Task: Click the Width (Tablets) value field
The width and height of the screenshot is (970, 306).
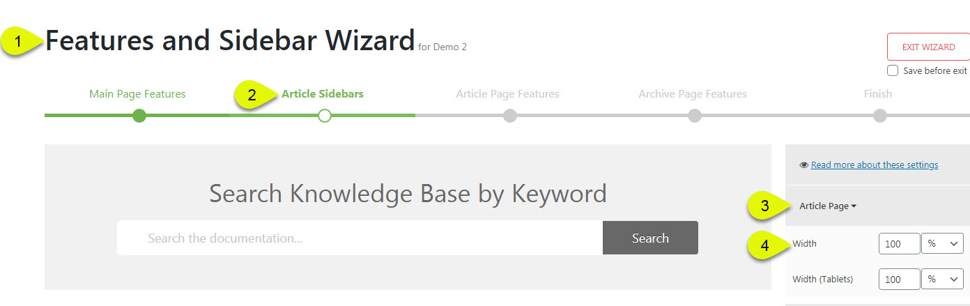Action: (x=899, y=279)
